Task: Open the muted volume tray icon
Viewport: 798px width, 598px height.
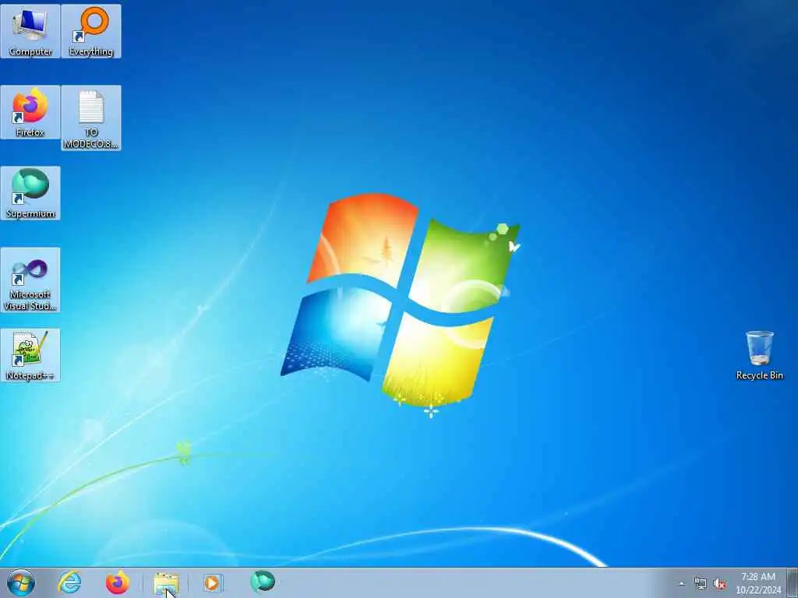Action: (719, 584)
